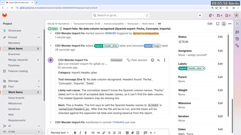Apply bold formatting in the comment editor
This screenshot has height=135, width=241.
(75, 133)
